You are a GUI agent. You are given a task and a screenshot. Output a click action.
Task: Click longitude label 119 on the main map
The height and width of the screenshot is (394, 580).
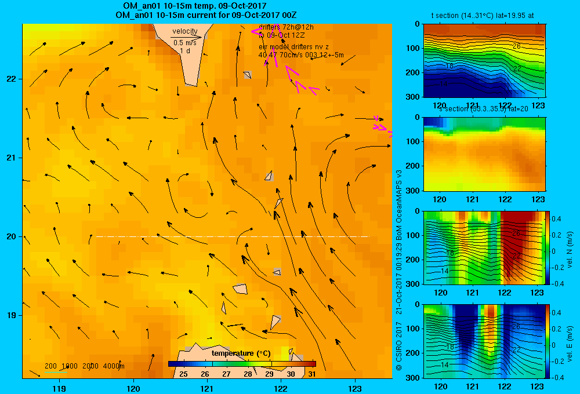59,388
